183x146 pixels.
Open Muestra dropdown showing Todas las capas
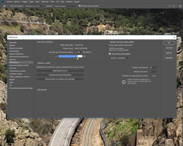coord(65,6)
